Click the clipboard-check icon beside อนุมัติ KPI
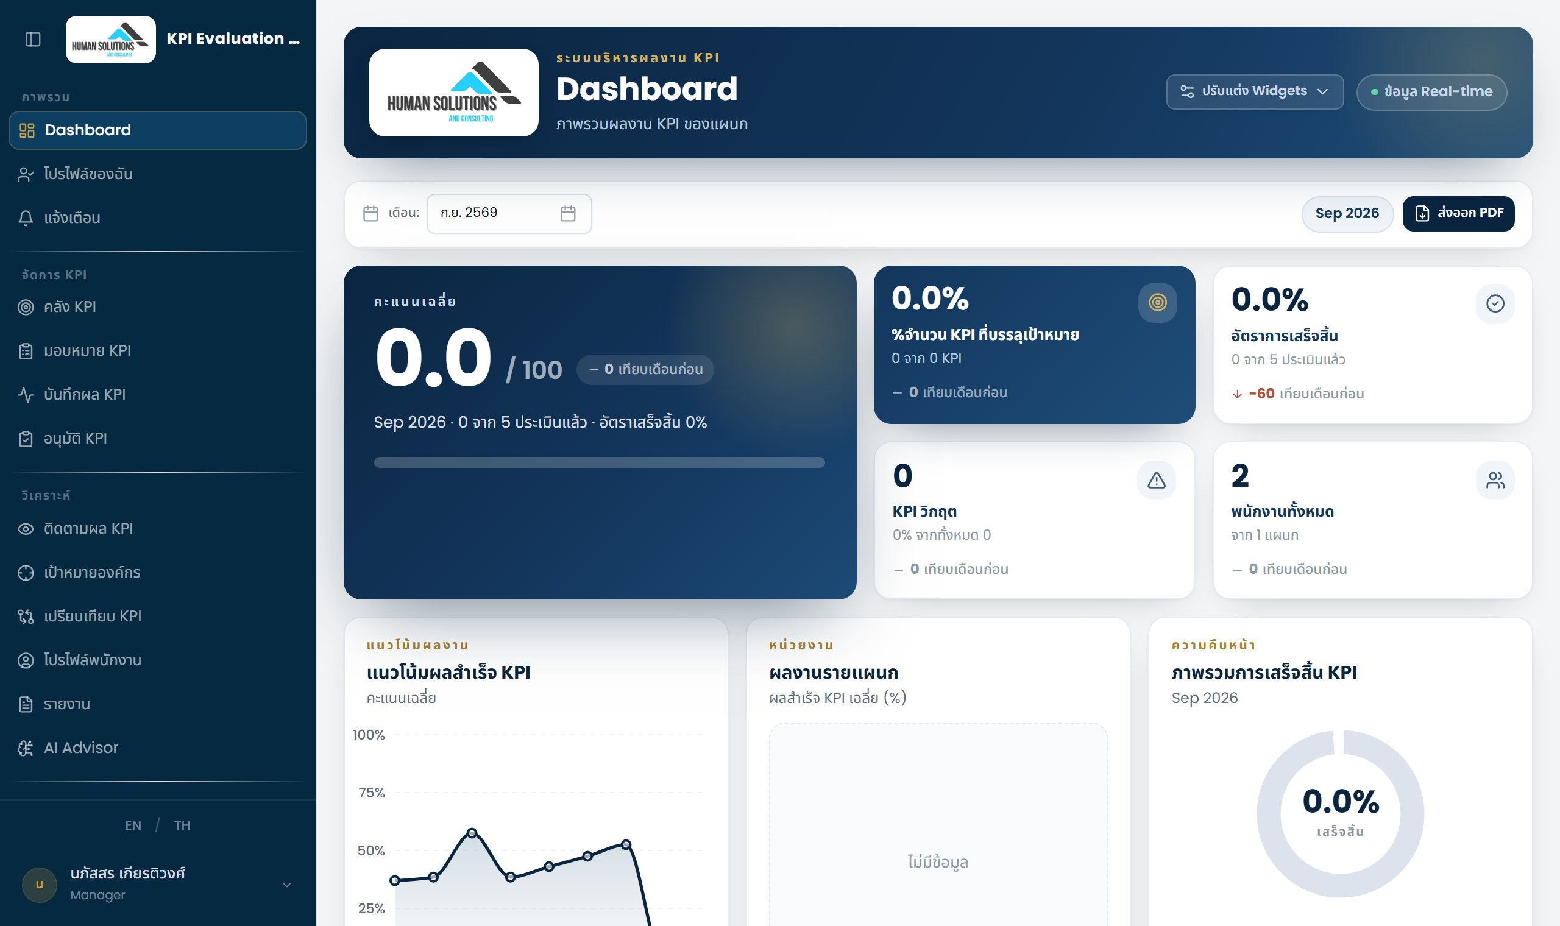The height and width of the screenshot is (926, 1560). (x=26, y=439)
